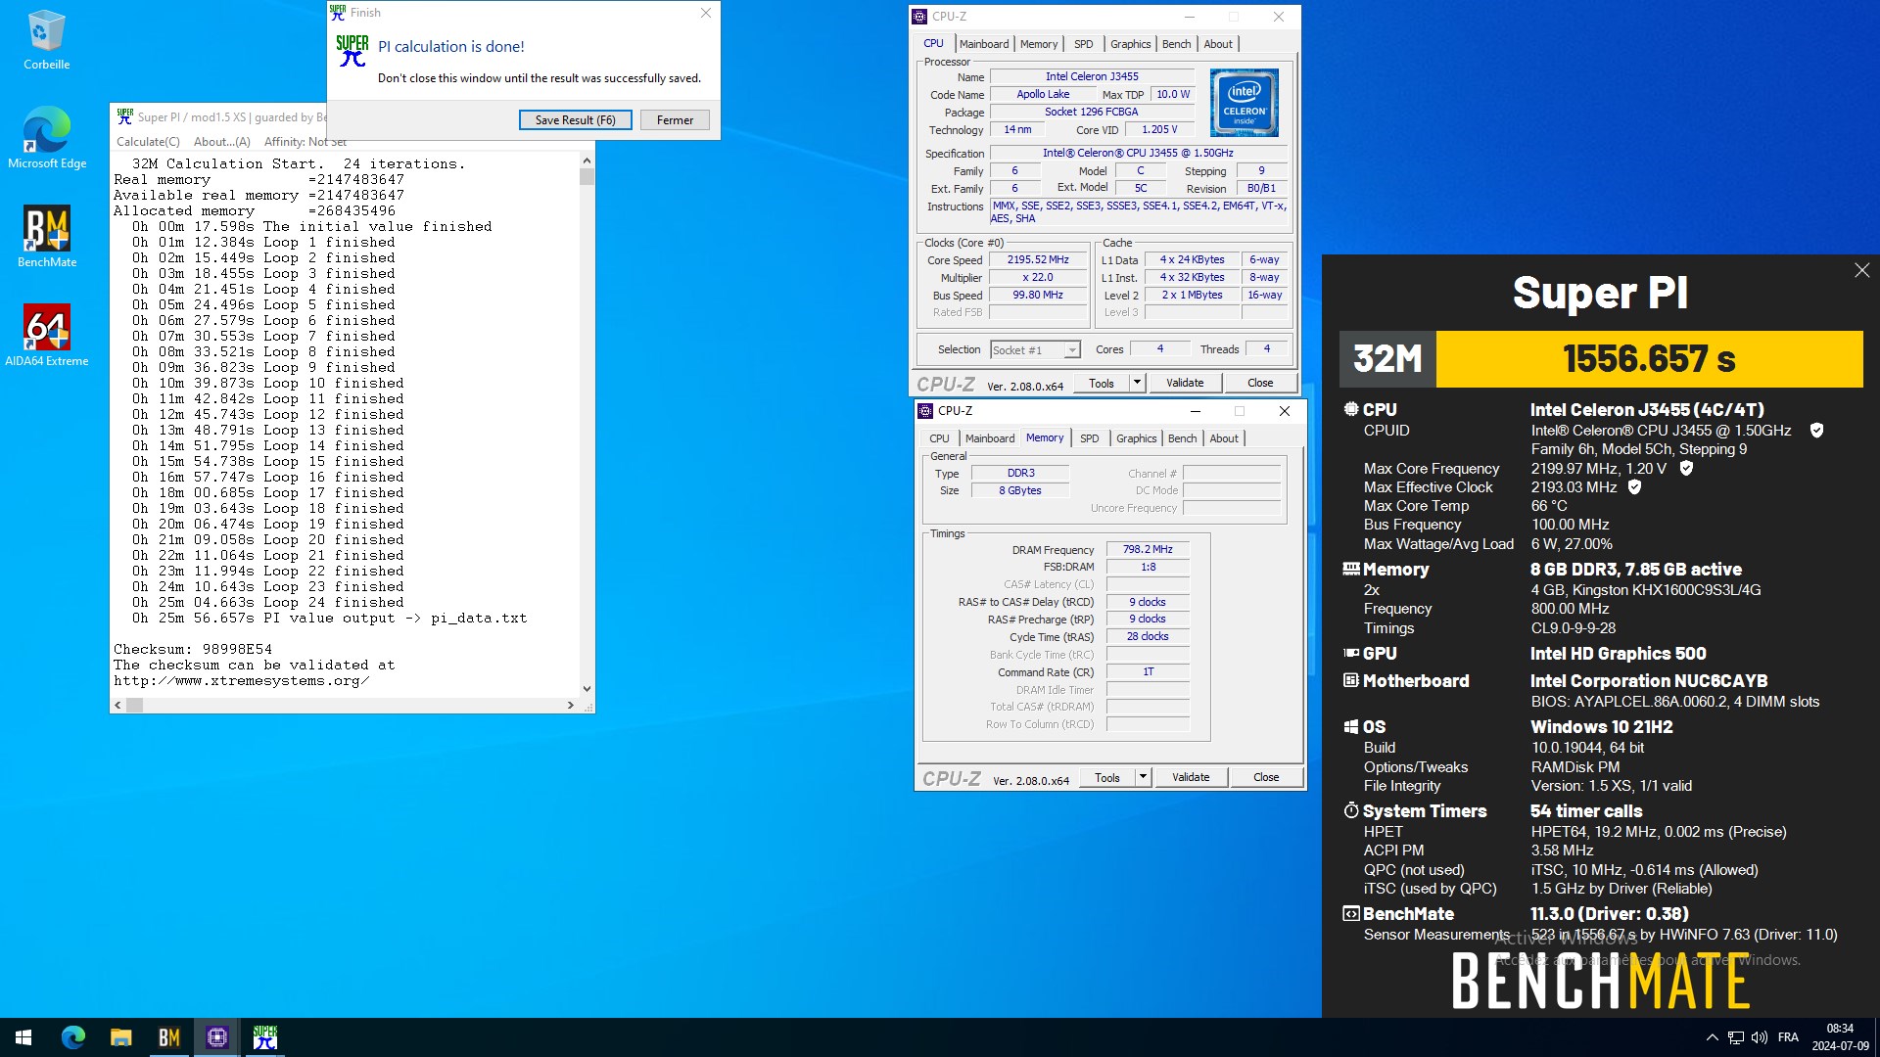Launch BenchMate desktop shortcut
1880x1057 pixels.
pos(46,237)
